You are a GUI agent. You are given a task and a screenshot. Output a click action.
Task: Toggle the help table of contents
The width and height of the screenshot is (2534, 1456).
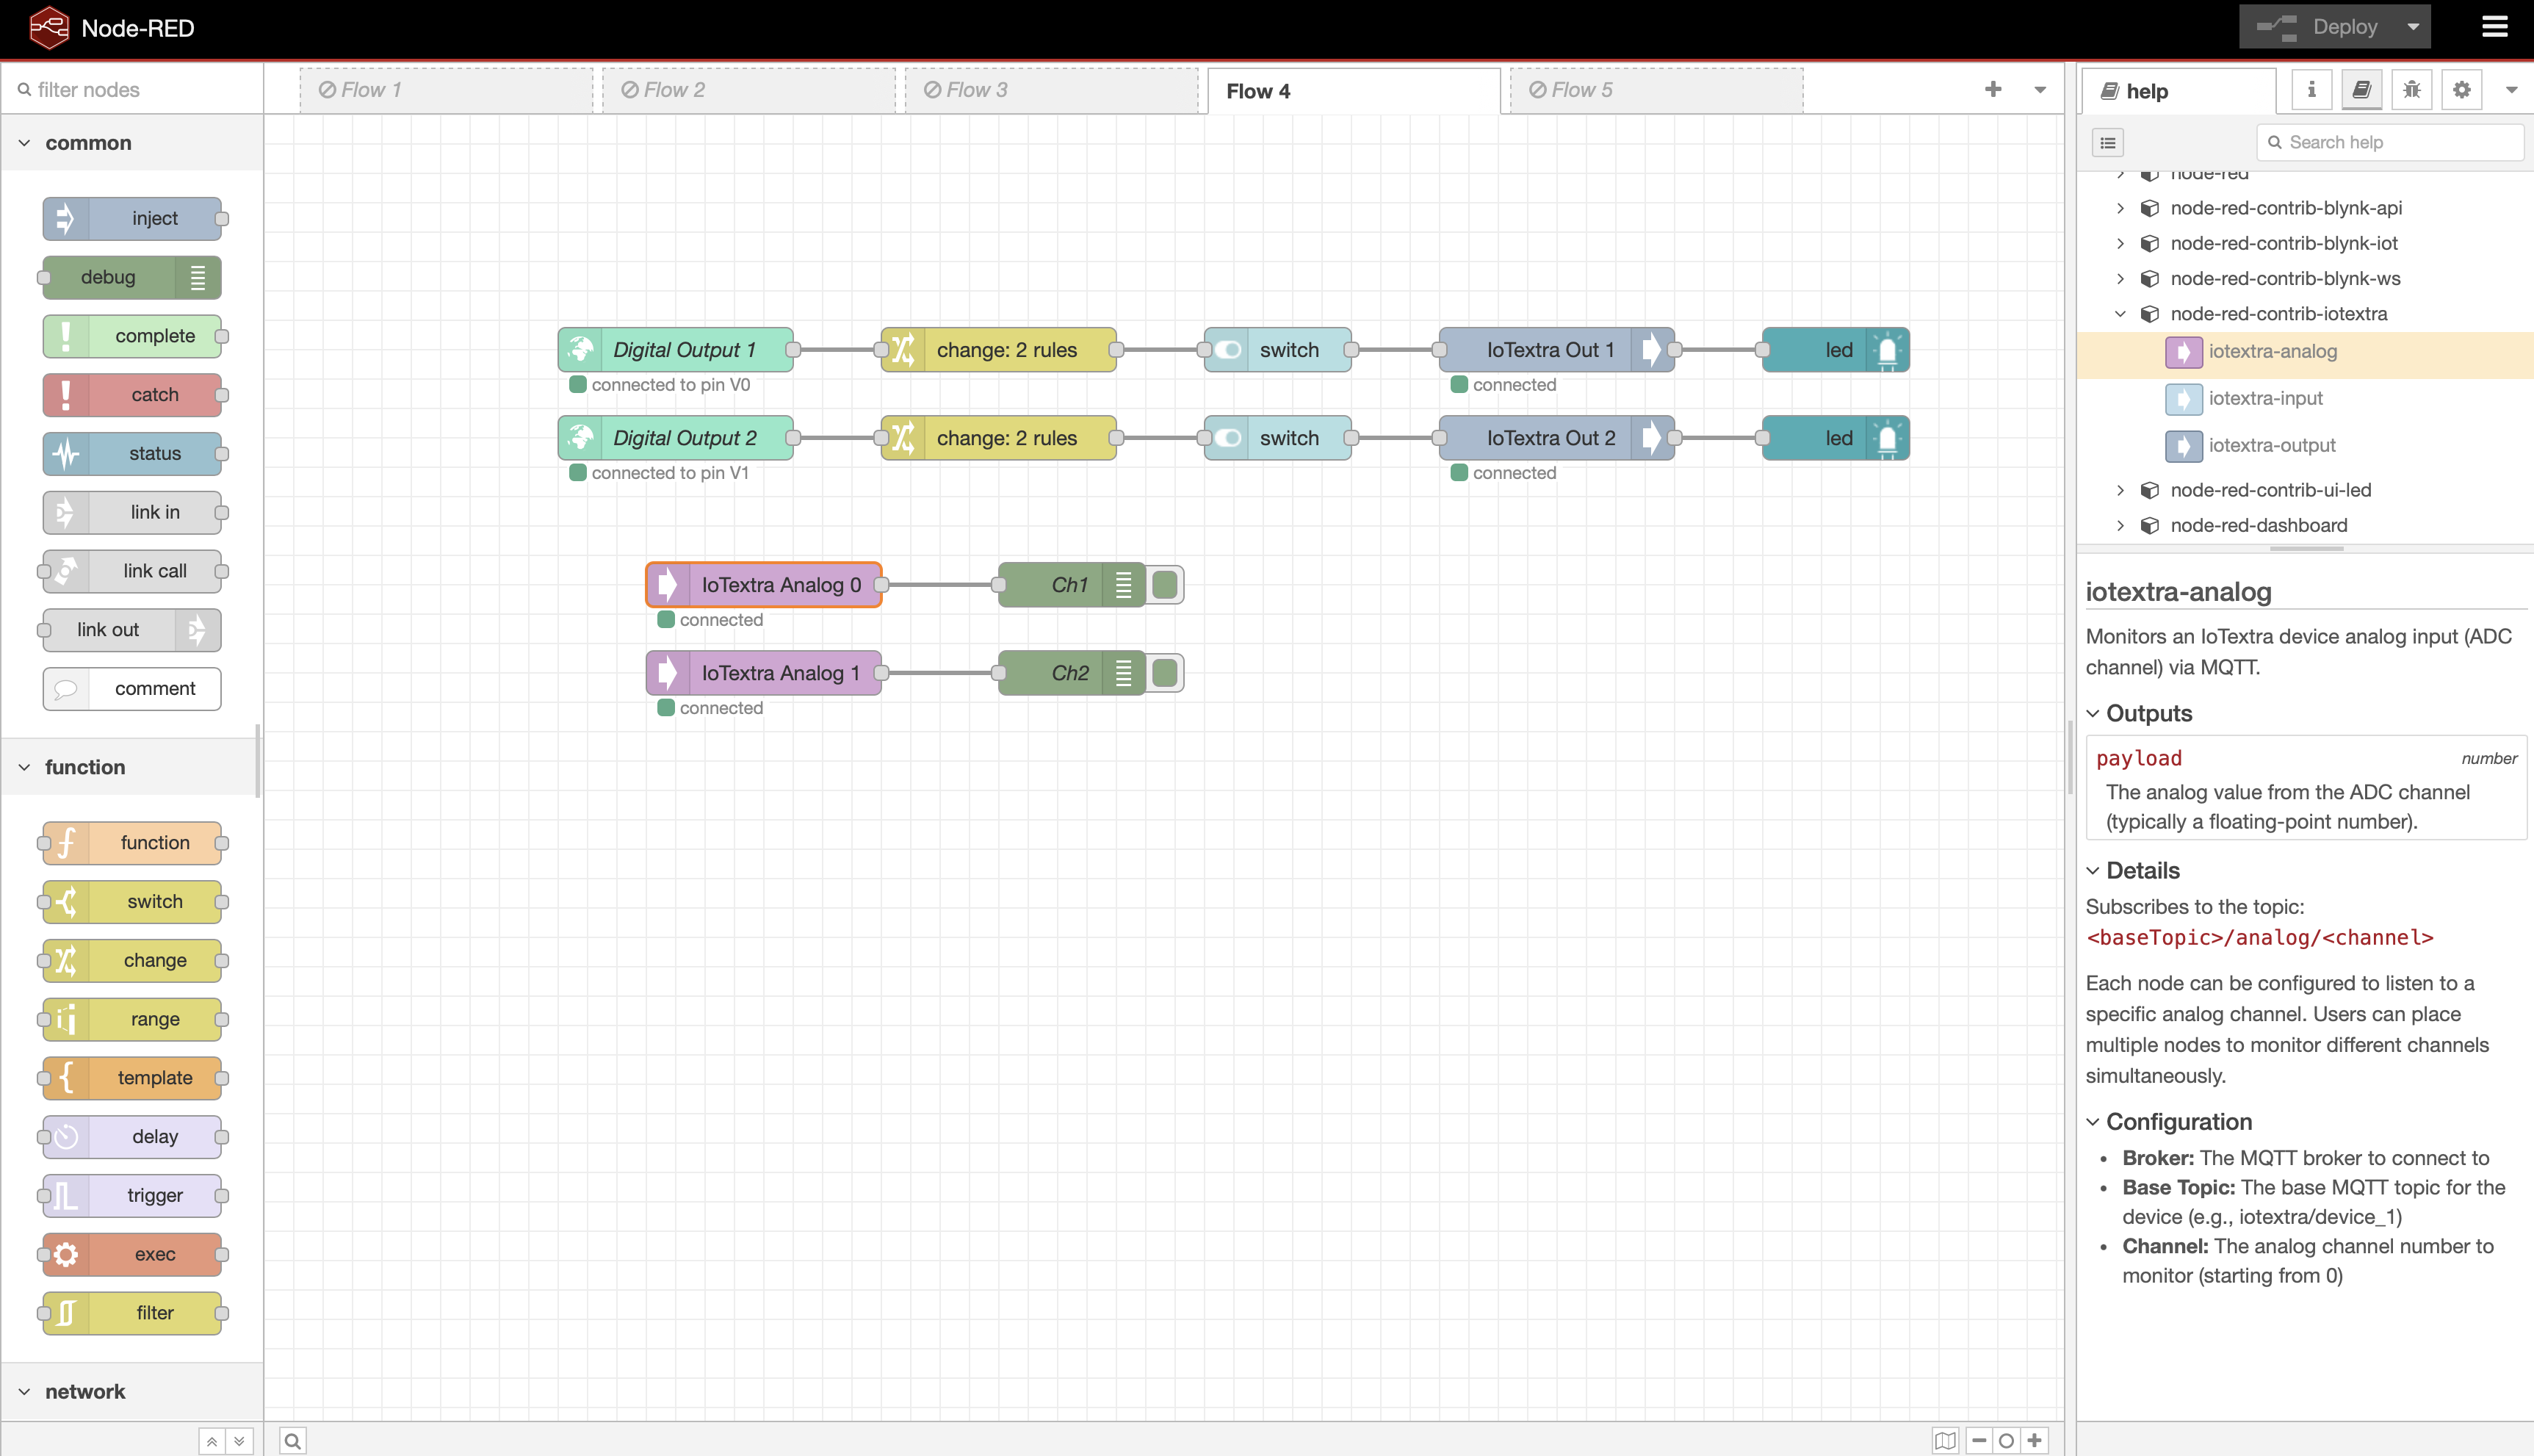[x=2108, y=143]
